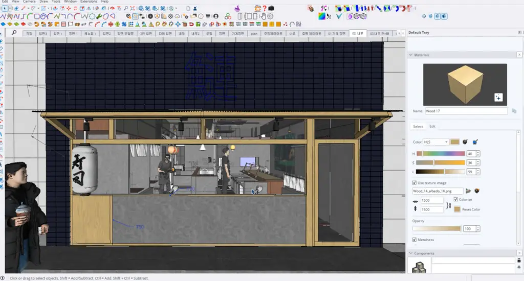Disable the Metalness checkbox
This screenshot has height=281, width=524.
414,240
